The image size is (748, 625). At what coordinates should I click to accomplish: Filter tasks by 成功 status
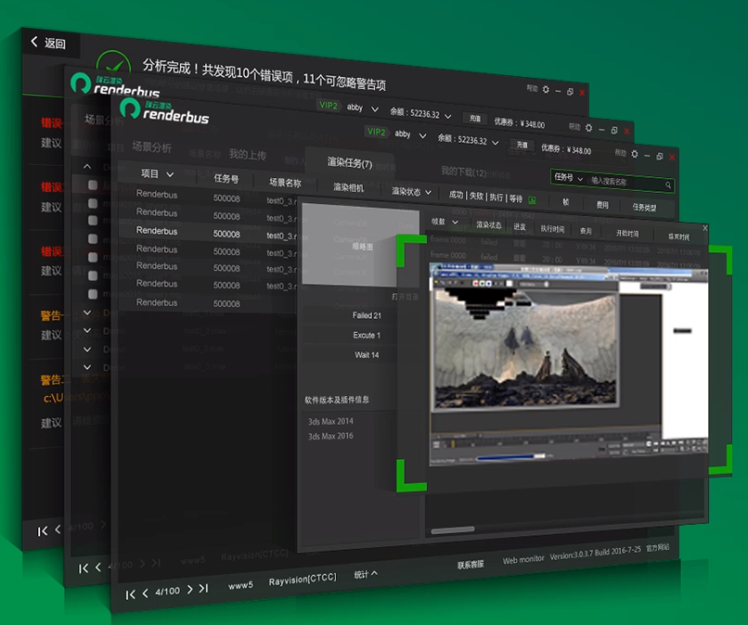coord(456,195)
